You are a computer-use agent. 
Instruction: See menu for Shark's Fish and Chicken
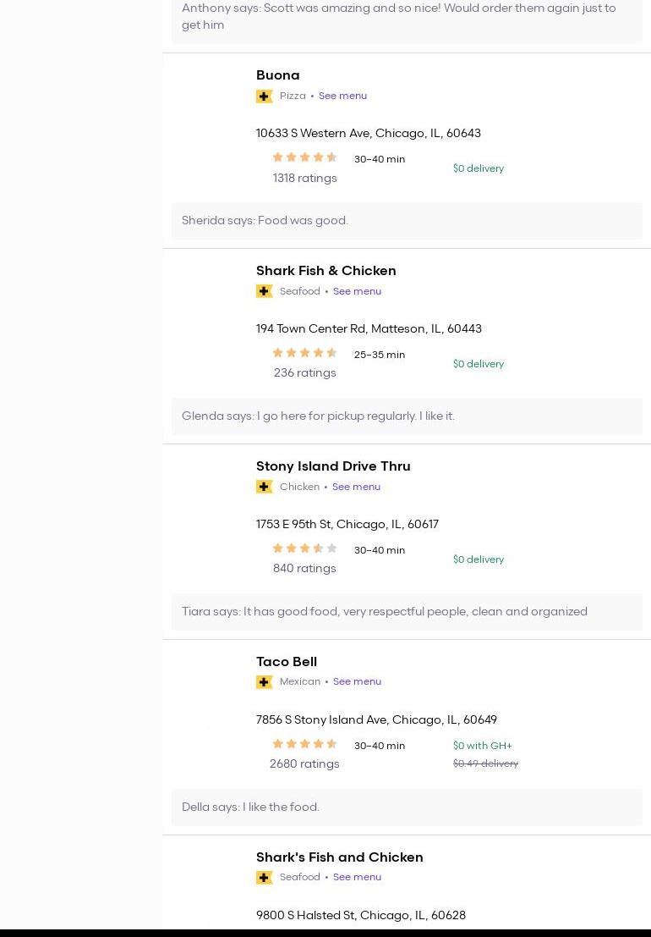pos(357,877)
